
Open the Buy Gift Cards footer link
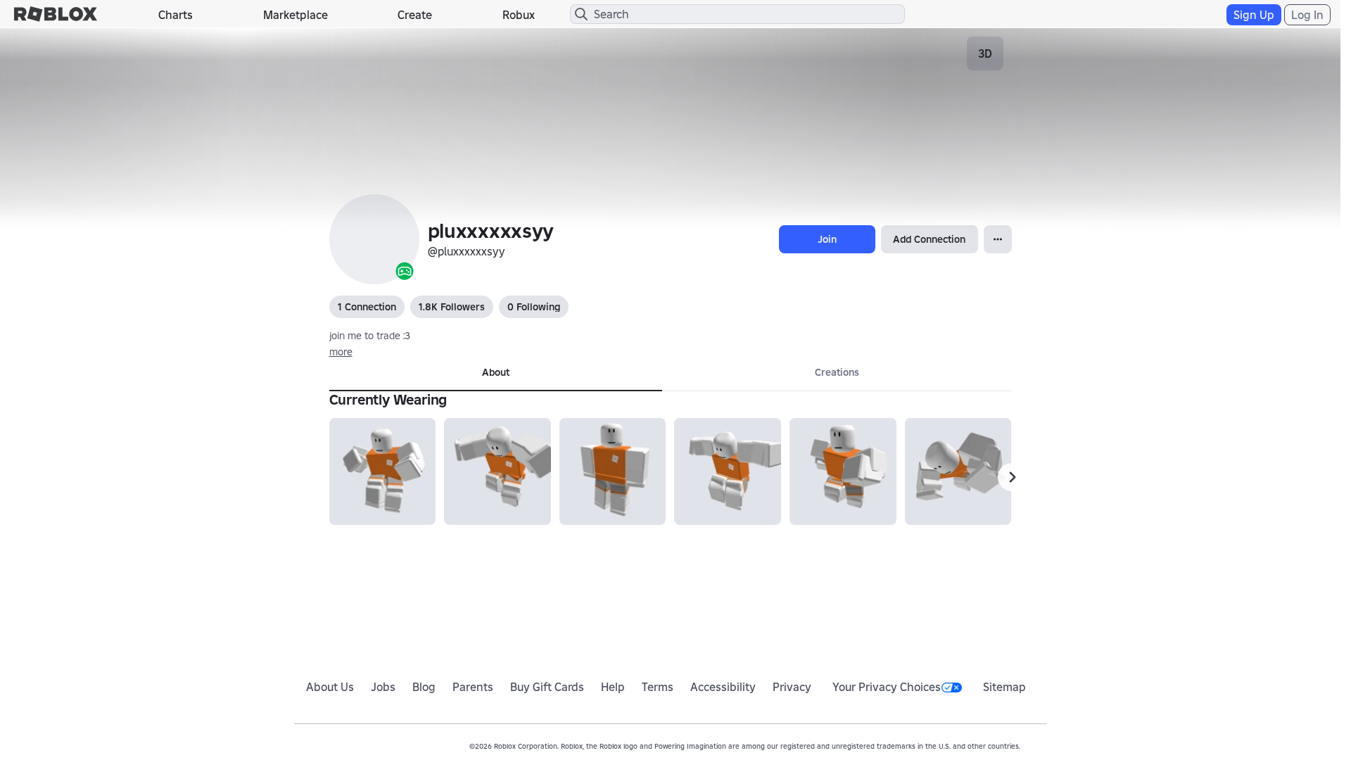tap(547, 687)
